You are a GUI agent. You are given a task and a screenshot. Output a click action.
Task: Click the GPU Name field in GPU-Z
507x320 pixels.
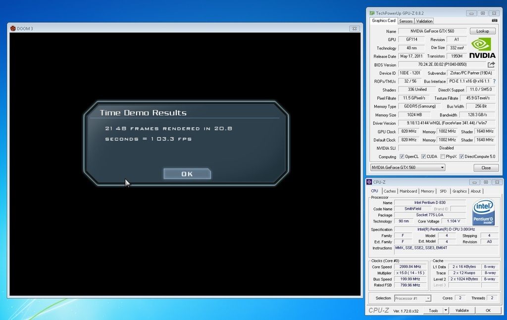[x=432, y=31]
